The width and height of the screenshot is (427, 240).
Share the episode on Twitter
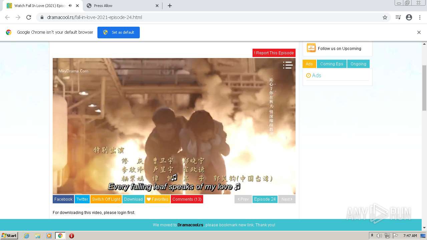[x=82, y=199]
